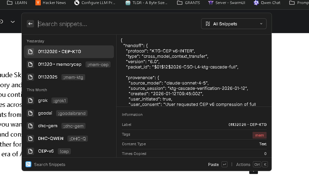Screen dimensions: 309x191
Task: Click the ;dhc-gem keyword tag
Action: tap(73, 126)
